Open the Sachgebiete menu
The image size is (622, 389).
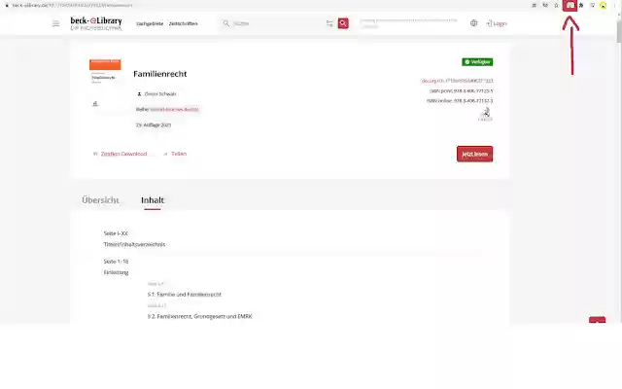150,23
